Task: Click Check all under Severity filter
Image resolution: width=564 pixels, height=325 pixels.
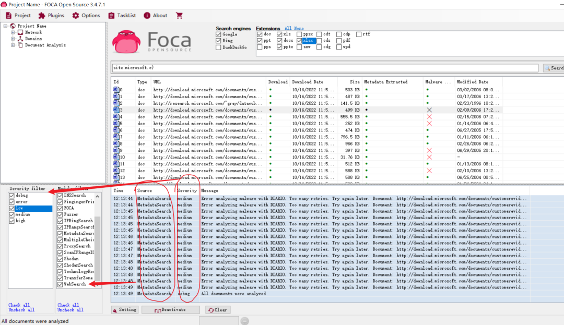Action: point(19,305)
